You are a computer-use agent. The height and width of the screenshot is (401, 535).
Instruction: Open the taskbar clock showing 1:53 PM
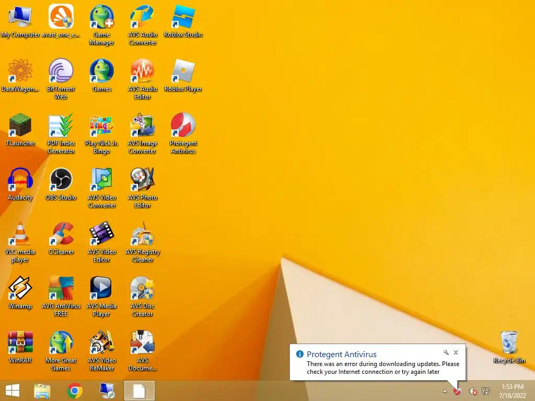point(513,391)
